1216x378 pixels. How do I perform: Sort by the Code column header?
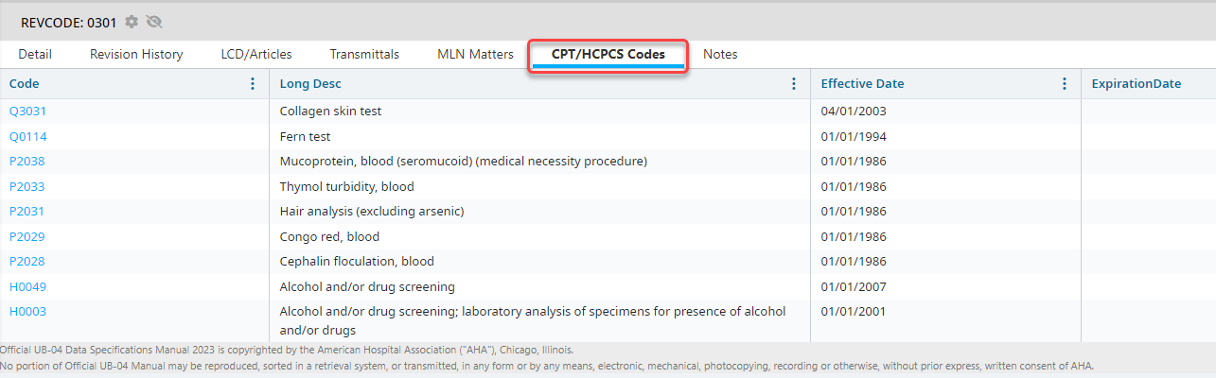tap(25, 84)
